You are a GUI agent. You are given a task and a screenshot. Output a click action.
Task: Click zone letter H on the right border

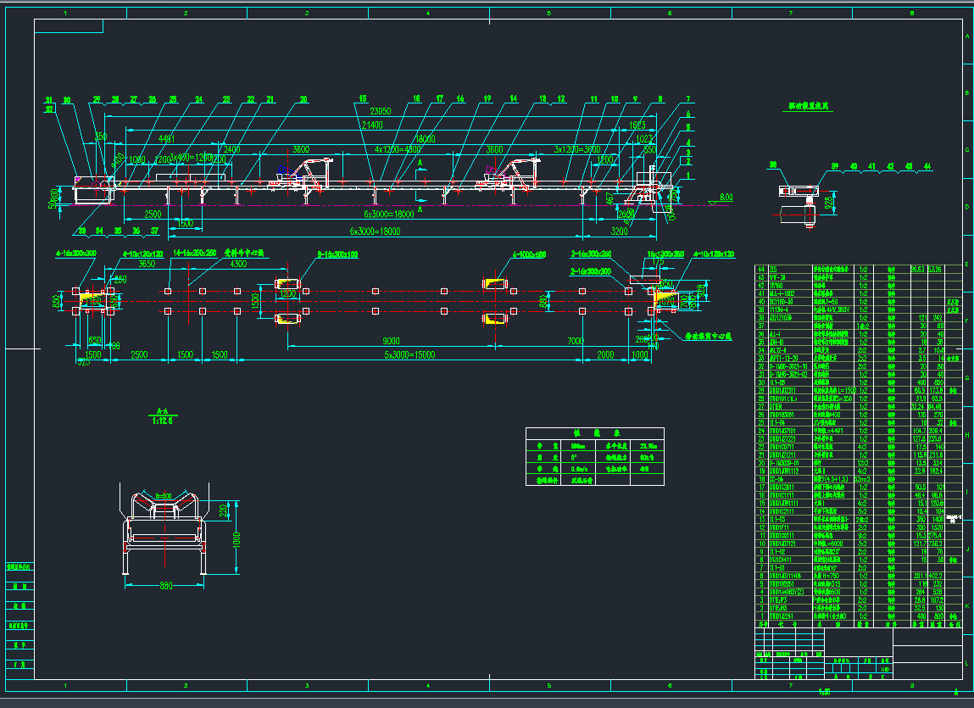coord(967,435)
